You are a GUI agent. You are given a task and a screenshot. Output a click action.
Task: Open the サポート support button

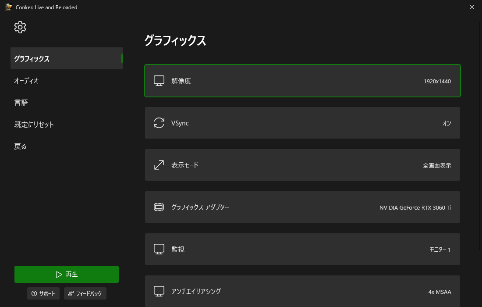43,293
